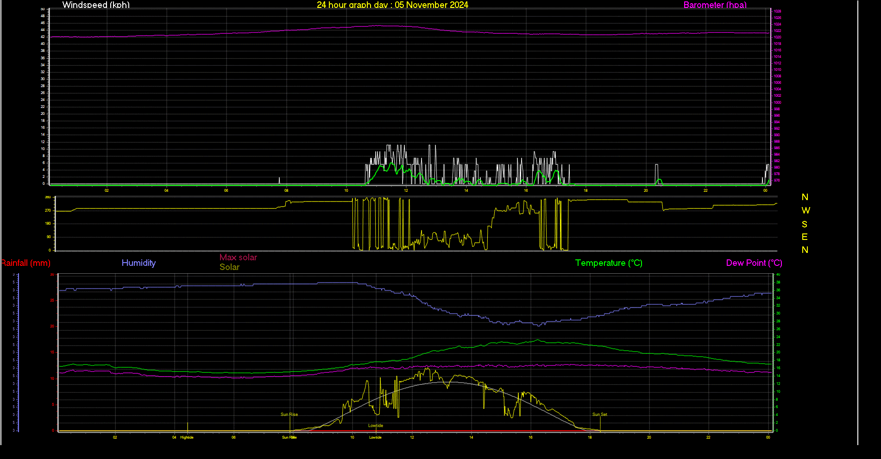
Task: Click the 'Sun Set' marker label
Action: pos(600,415)
